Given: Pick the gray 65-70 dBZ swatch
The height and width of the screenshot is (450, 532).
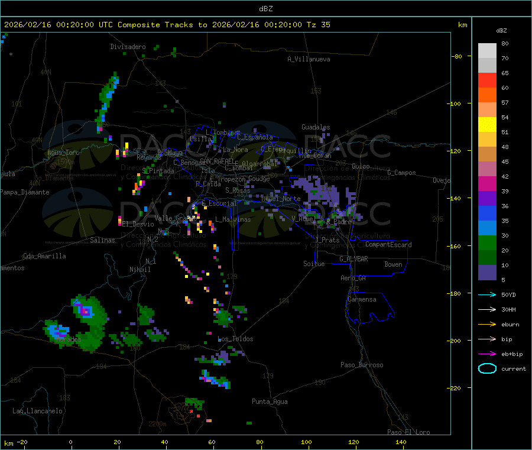Looking at the screenshot, I should click(487, 66).
